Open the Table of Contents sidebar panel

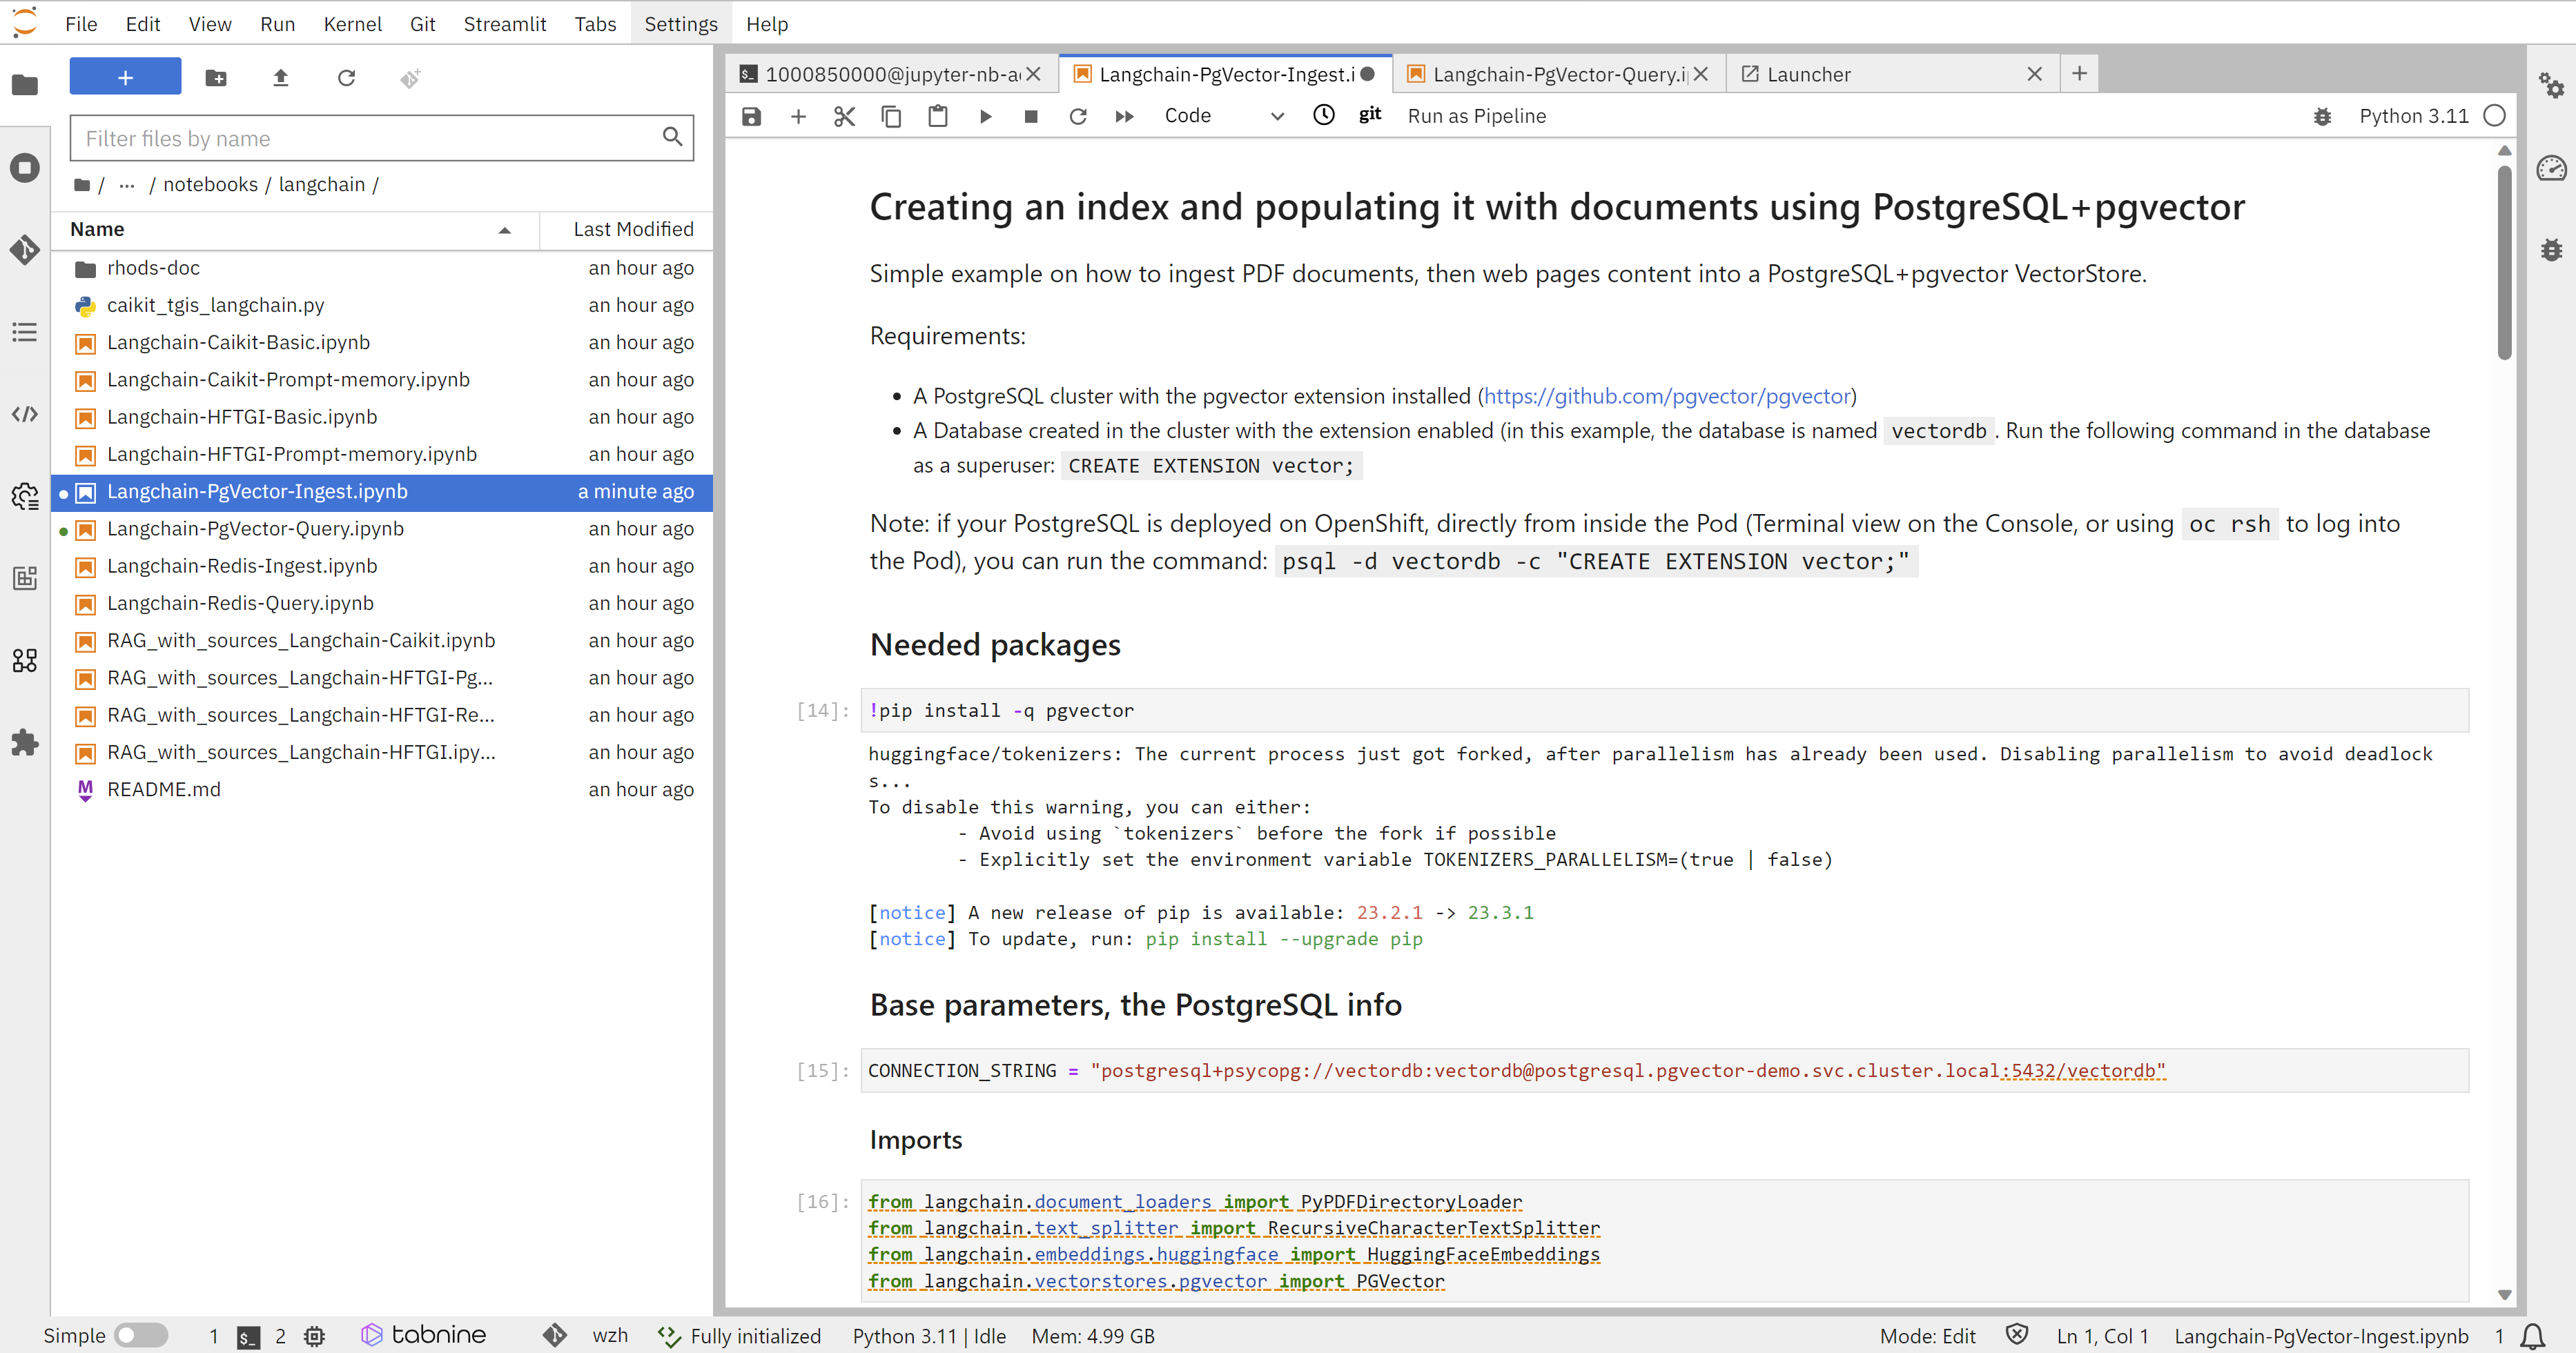(25, 332)
